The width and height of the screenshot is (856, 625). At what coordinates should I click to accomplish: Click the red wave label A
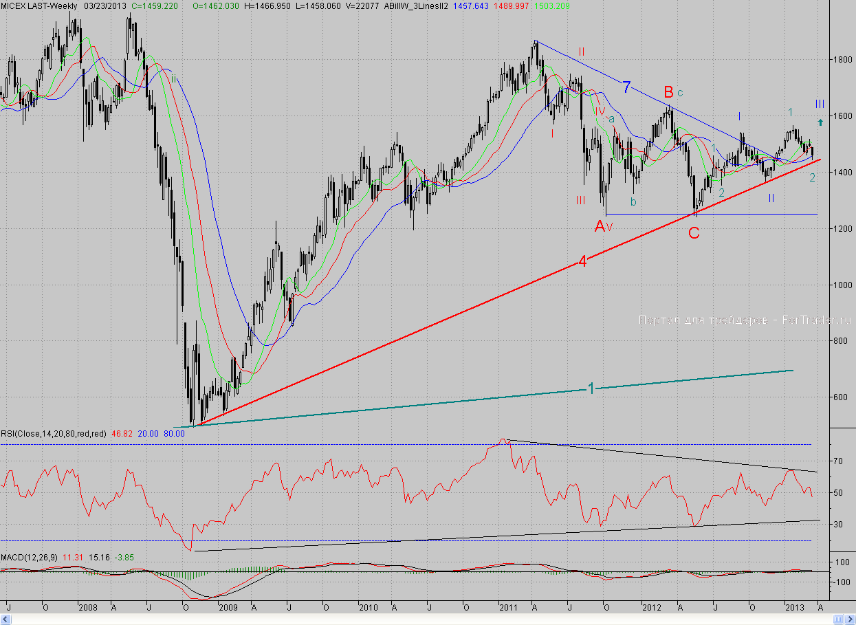pyautogui.click(x=600, y=226)
